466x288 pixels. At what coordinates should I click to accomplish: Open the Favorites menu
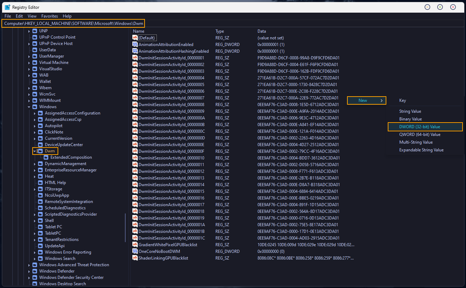[49, 16]
